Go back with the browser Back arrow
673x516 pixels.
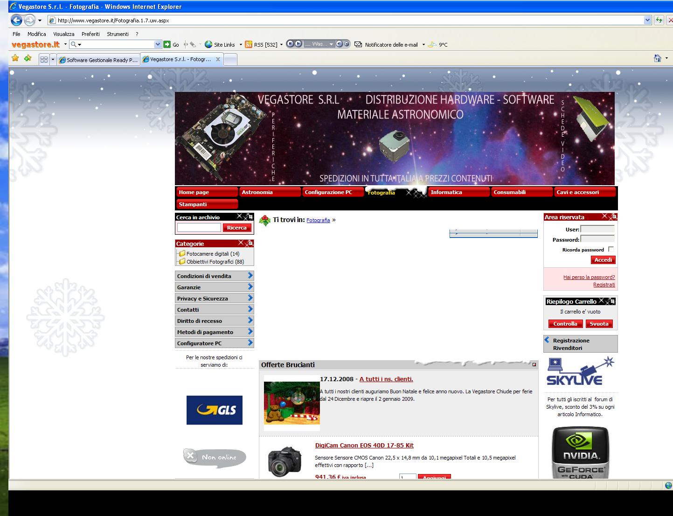(16, 20)
